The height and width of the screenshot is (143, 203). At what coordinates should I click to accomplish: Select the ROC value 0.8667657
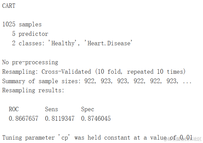[x=24, y=118]
